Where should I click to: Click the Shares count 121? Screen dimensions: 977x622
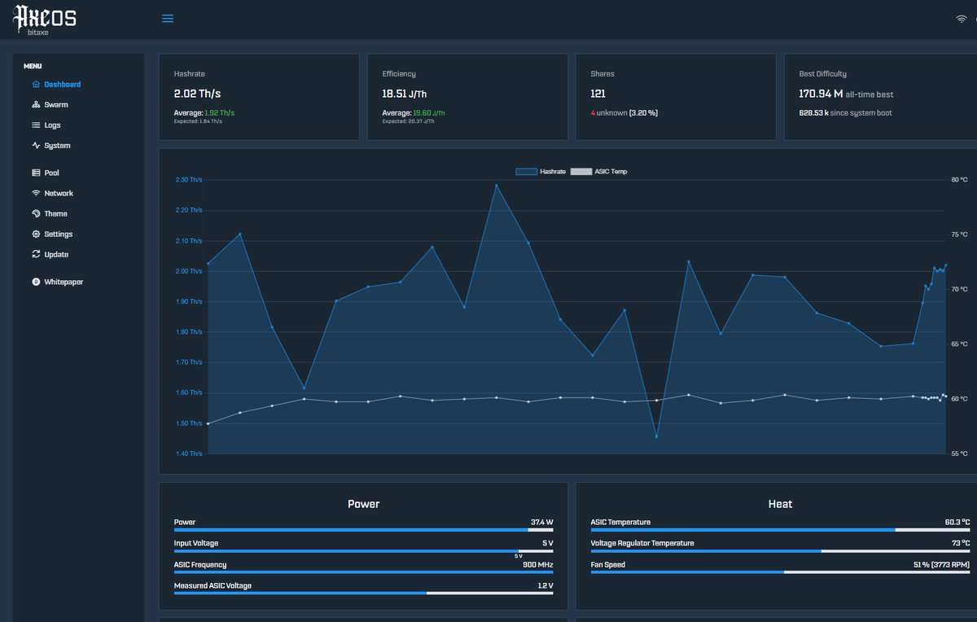point(598,94)
